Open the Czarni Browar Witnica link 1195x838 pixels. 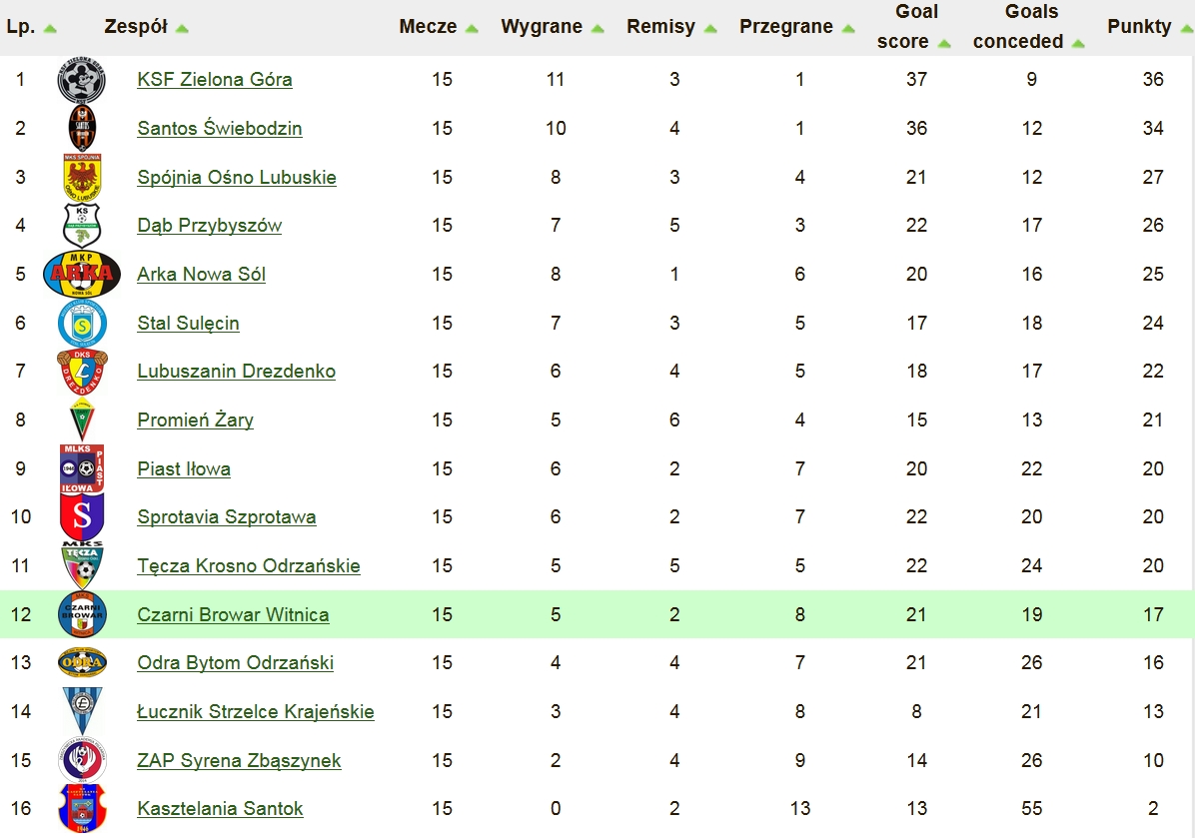(233, 615)
